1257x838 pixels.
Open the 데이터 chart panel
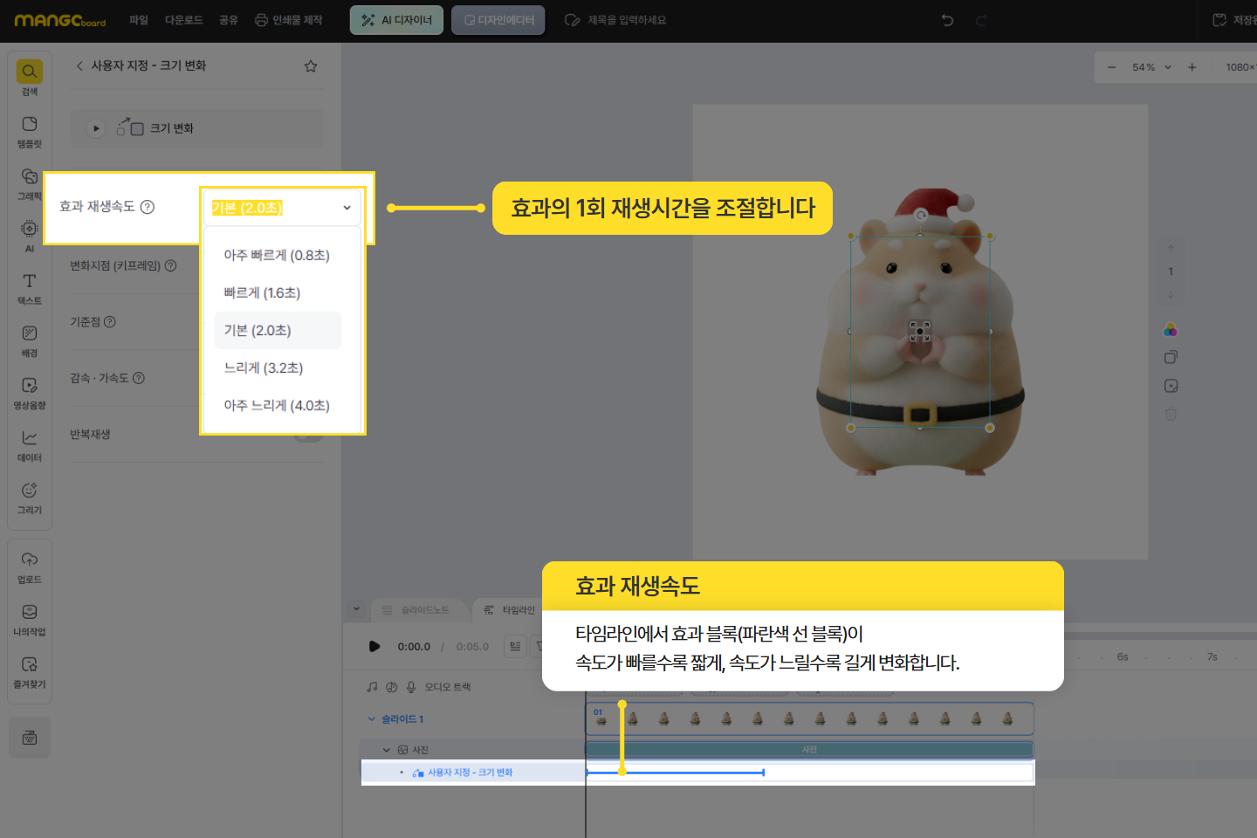[30, 444]
